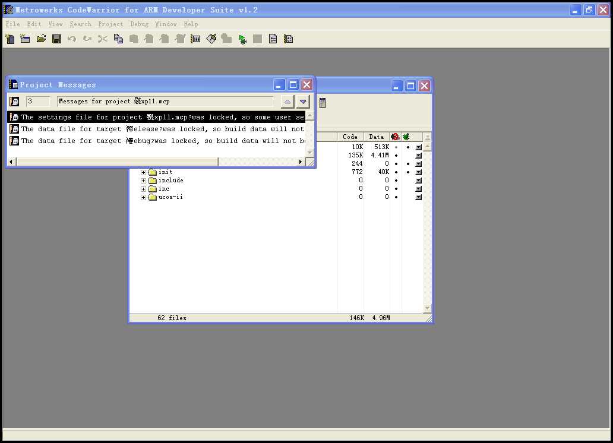This screenshot has height=443, width=613.
Task: Select the 'data file for target ebug' message
Action: (x=156, y=141)
